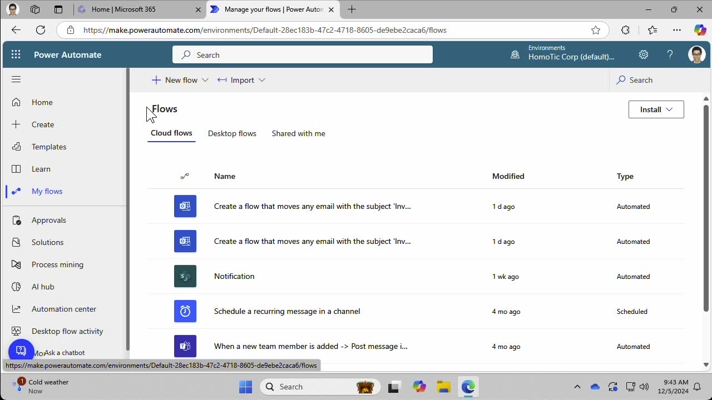The height and width of the screenshot is (400, 712).
Task: Click the help question mark icon
Action: tap(670, 54)
